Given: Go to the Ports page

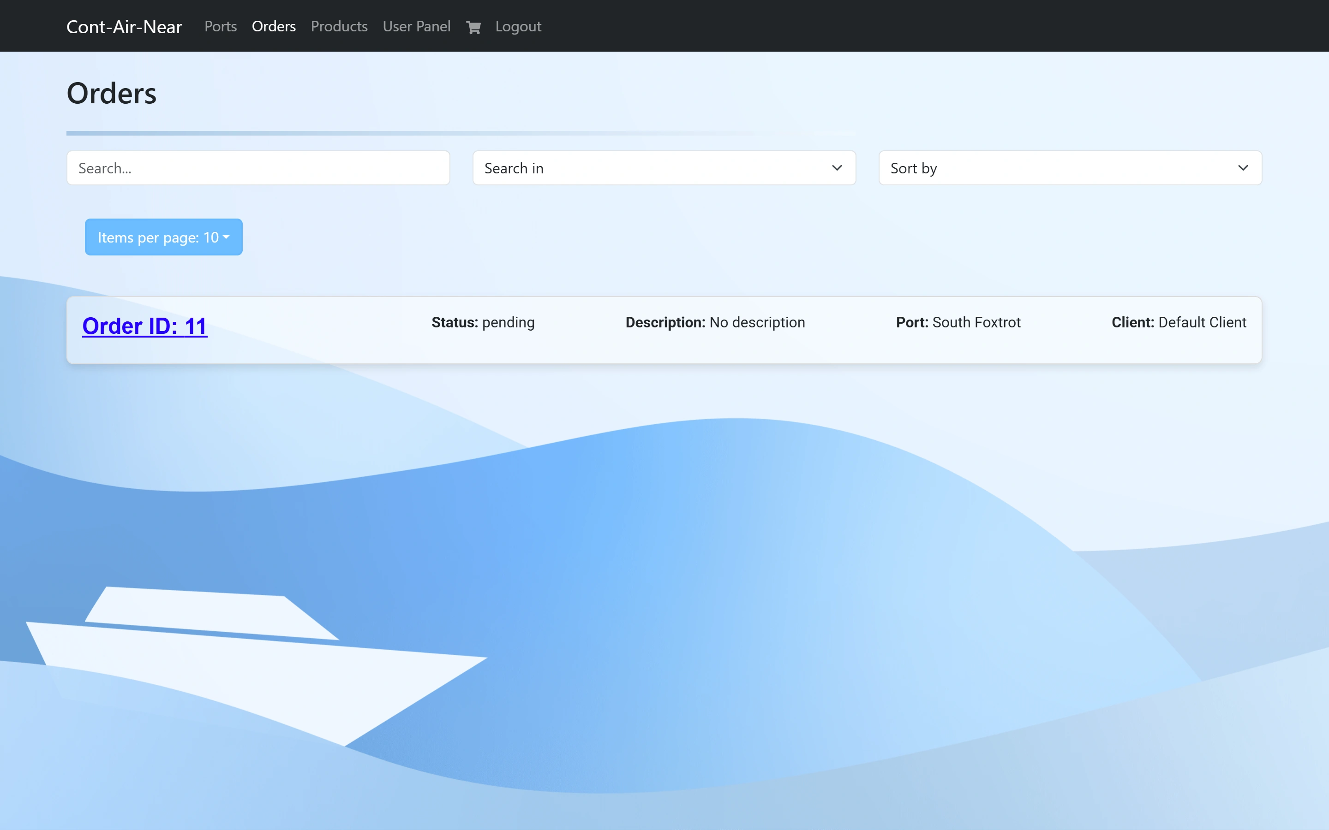Looking at the screenshot, I should coord(220,26).
